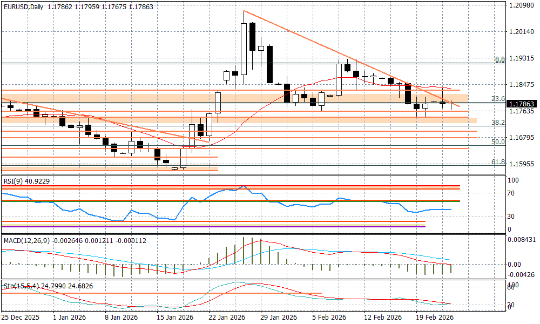Click the 1.15955 price axis label
This screenshot has height=324, width=540.
click(x=522, y=164)
